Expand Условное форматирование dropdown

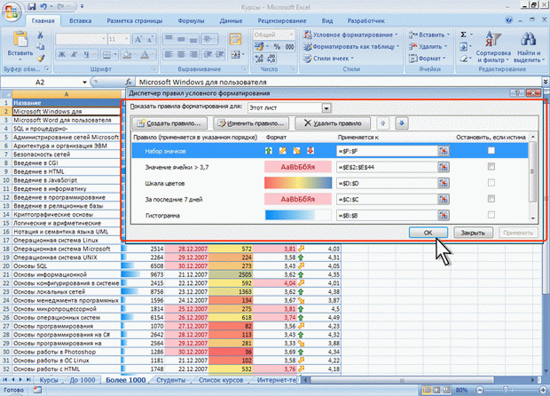(x=397, y=35)
